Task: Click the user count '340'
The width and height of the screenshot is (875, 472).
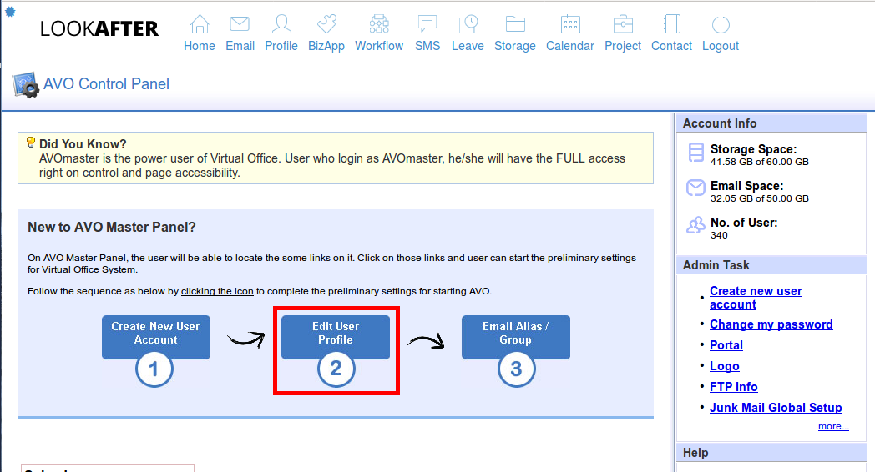Action: tap(719, 235)
